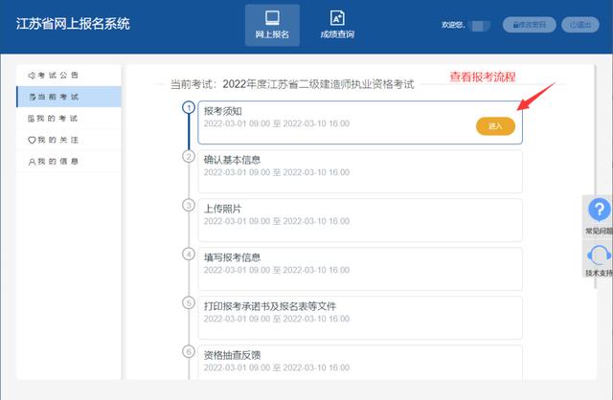The height and width of the screenshot is (400, 613).
Task: Select the 上传照片 step card
Action: click(x=360, y=219)
